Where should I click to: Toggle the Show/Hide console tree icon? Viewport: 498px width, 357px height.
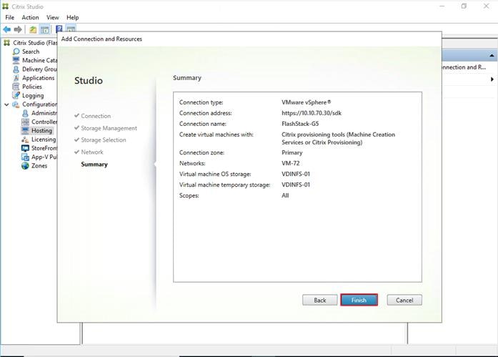click(x=44, y=29)
